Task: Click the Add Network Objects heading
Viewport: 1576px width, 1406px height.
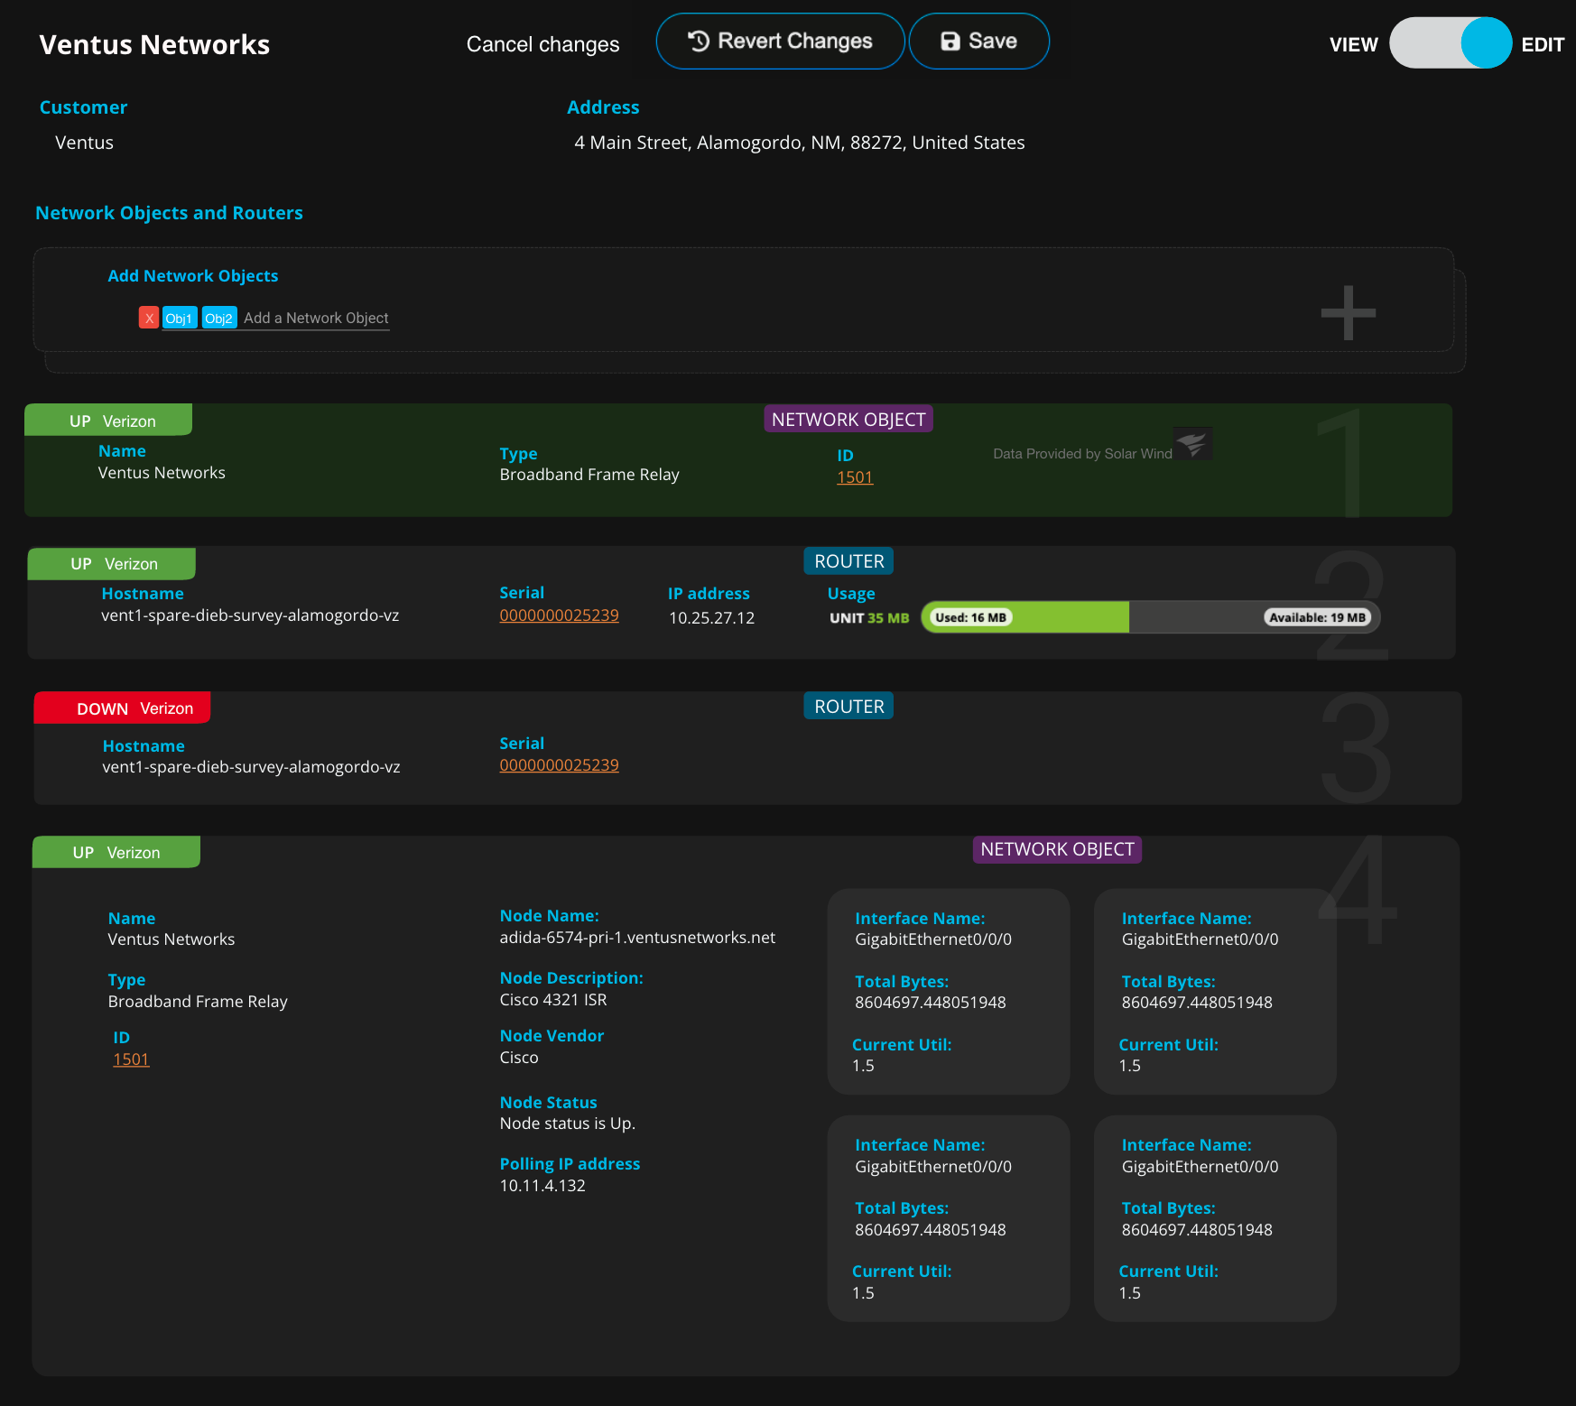Action: [x=192, y=276]
